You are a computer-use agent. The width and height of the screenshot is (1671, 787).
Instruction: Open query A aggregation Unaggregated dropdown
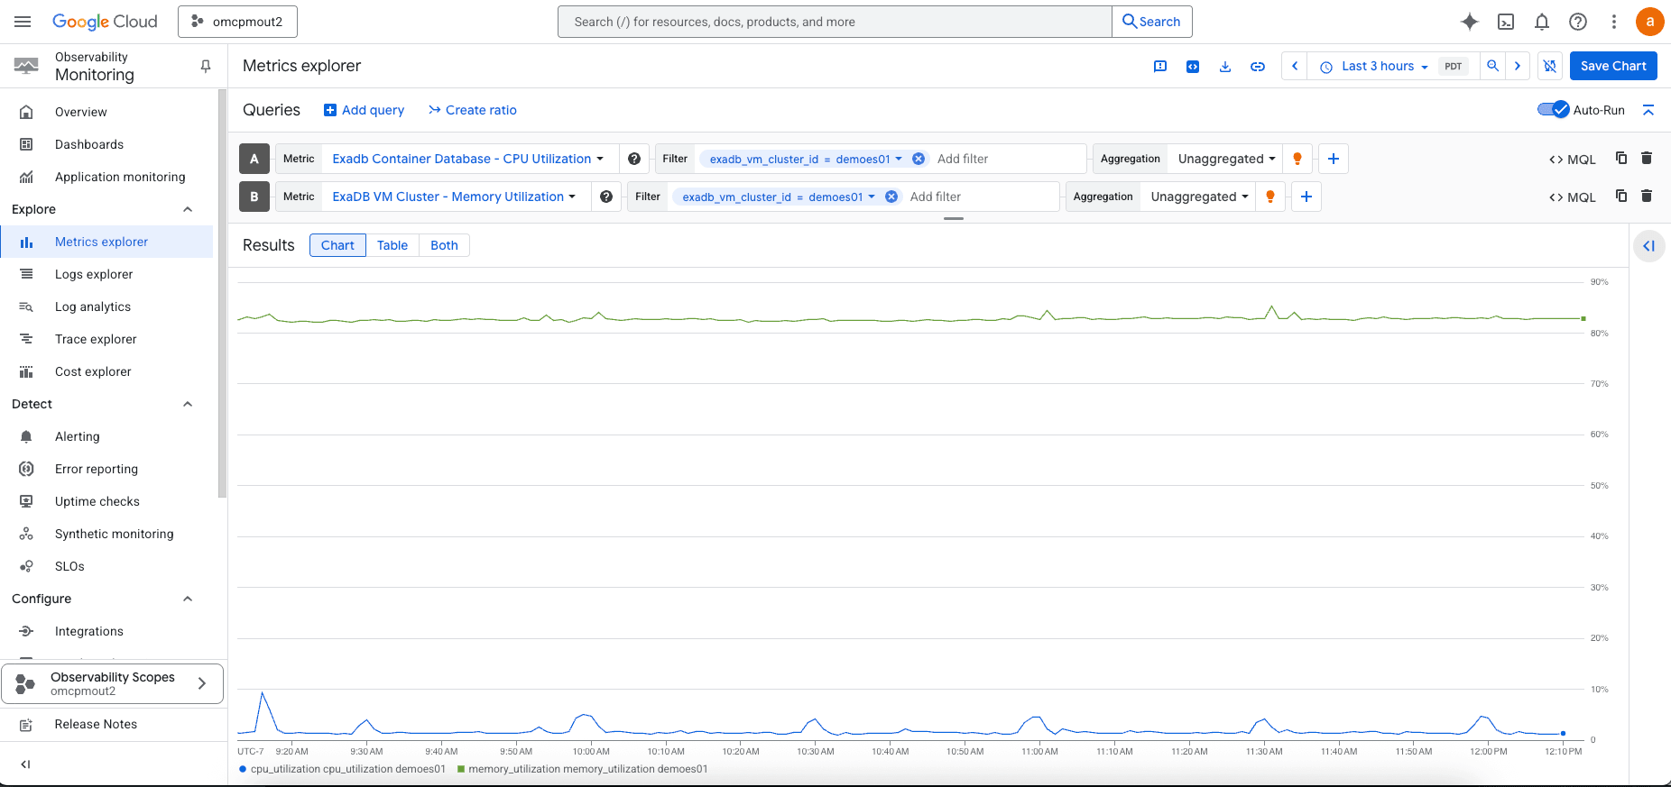(1226, 159)
